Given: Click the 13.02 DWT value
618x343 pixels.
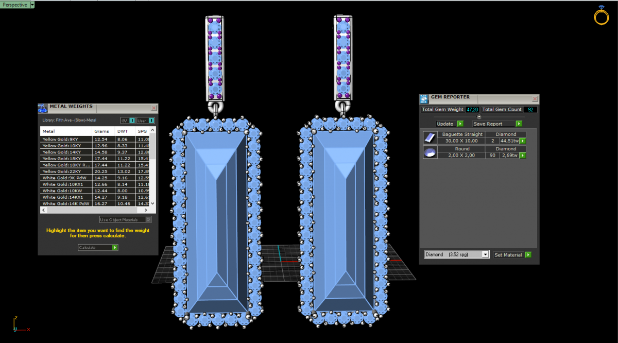Looking at the screenshot, I should point(124,171).
